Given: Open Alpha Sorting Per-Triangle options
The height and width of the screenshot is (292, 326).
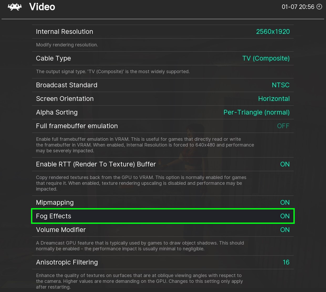Looking at the screenshot, I should [x=256, y=112].
